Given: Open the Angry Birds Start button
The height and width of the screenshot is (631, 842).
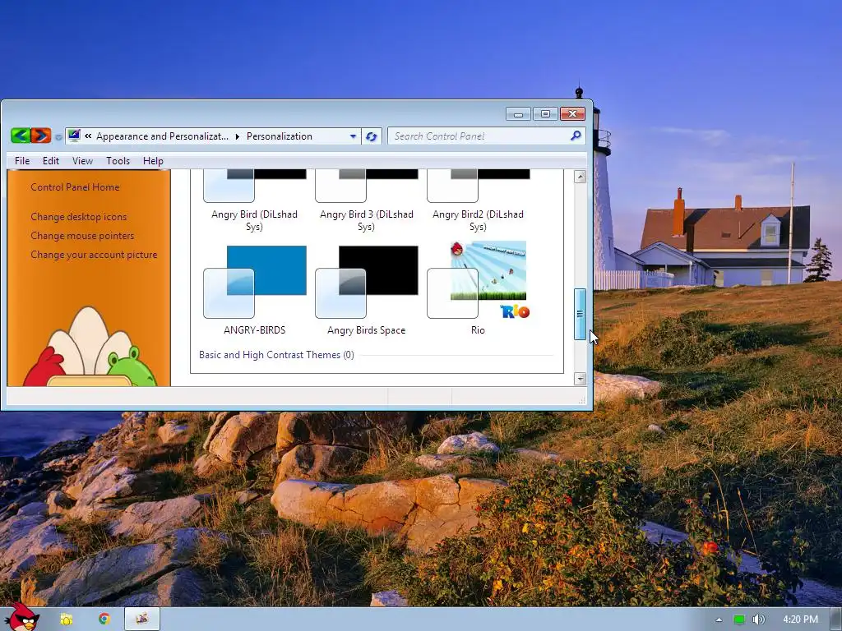Looking at the screenshot, I should pos(21,617).
